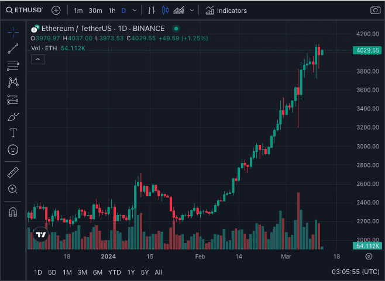Click the +49.59 (+1.25%) change value
The width and height of the screenshot is (385, 281).
coord(183,38)
